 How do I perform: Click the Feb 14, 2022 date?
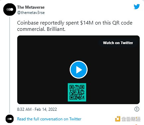click(46, 109)
